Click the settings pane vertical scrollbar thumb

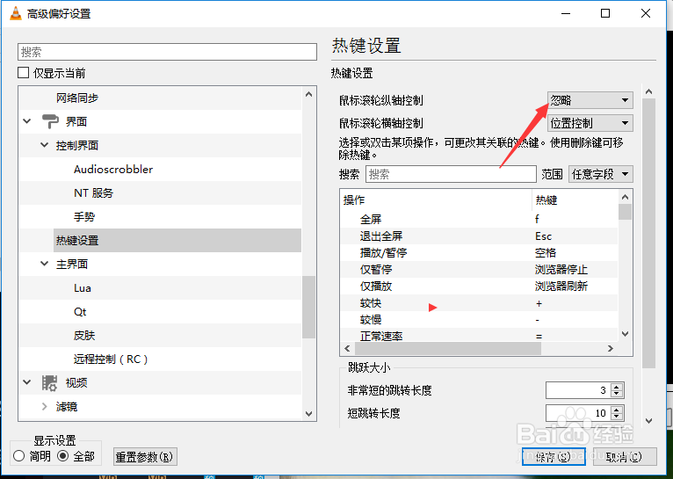coord(649,233)
